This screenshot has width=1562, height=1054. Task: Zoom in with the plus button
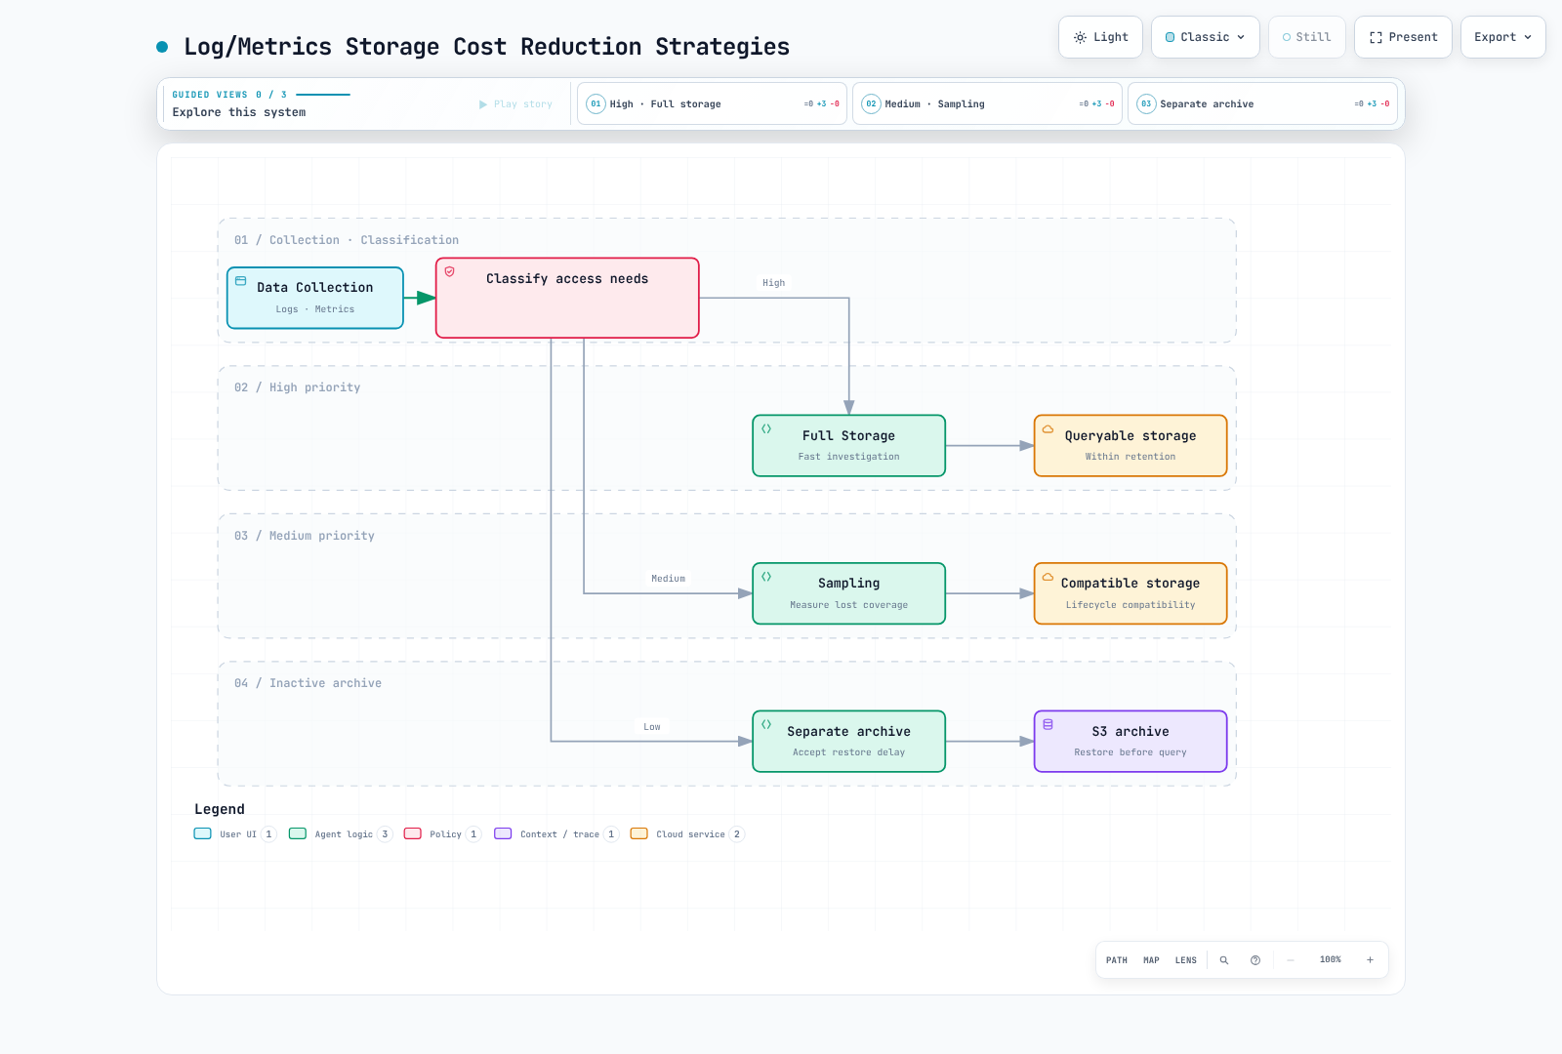pos(1370,960)
